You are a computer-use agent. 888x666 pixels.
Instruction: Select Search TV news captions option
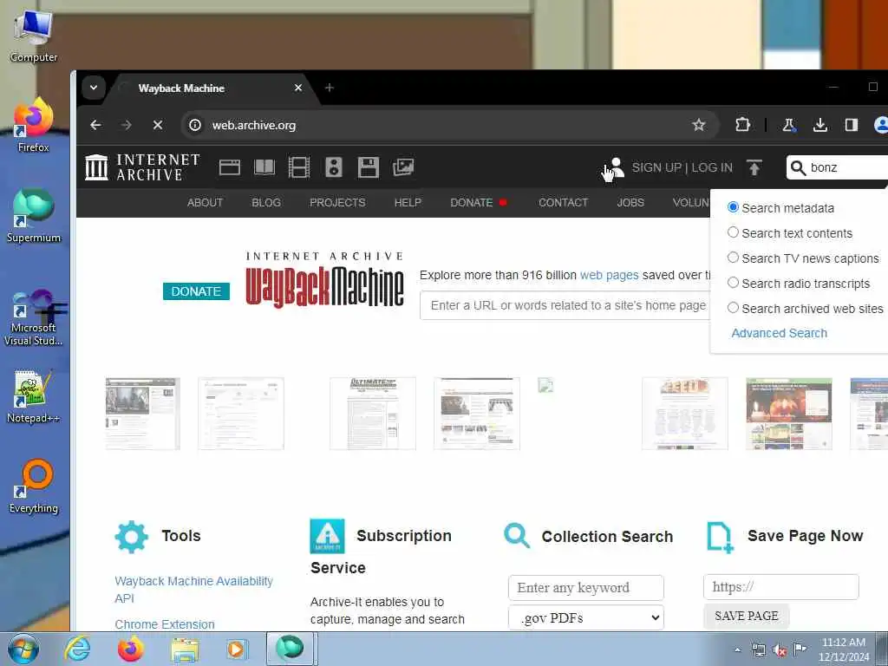(x=733, y=258)
